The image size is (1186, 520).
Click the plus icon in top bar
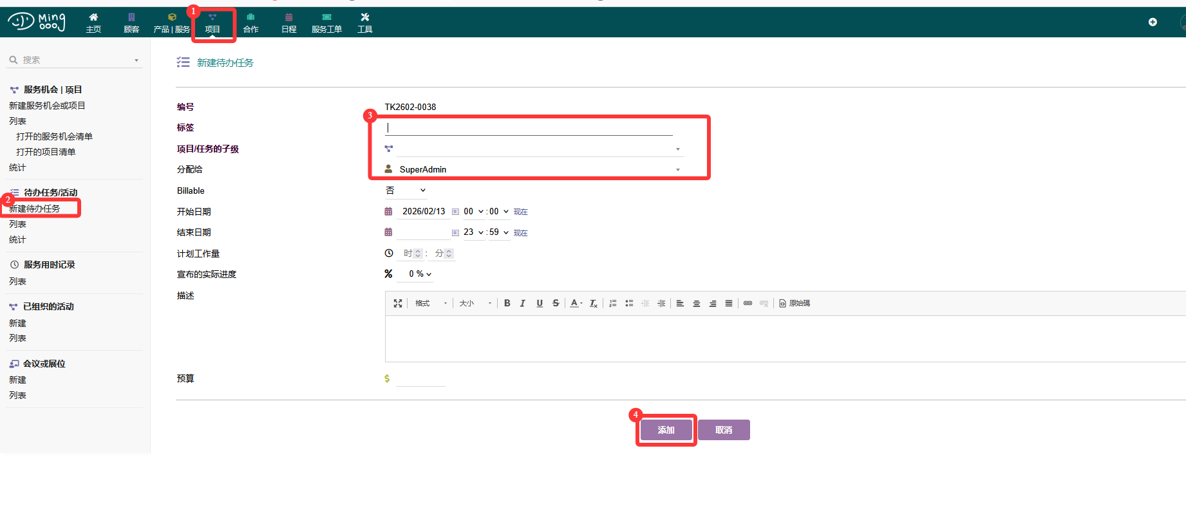(1153, 22)
